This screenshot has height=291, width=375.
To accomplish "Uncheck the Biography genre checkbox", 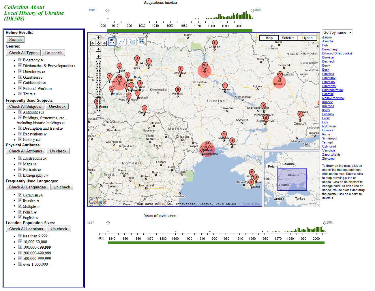I will coord(20,60).
